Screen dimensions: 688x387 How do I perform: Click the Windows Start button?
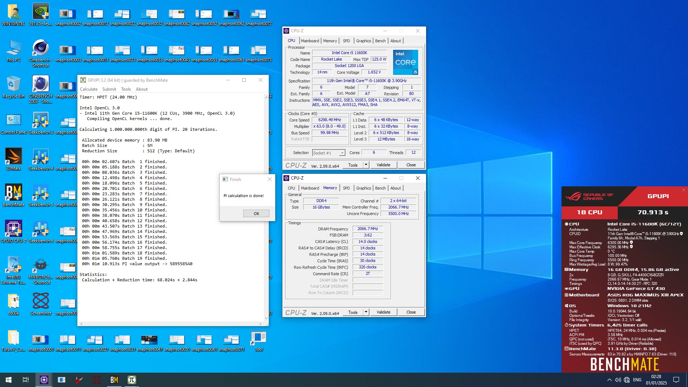(x=9, y=380)
